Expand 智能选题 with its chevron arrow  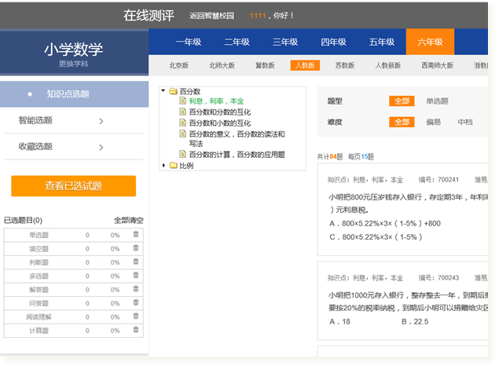pyautogui.click(x=101, y=121)
